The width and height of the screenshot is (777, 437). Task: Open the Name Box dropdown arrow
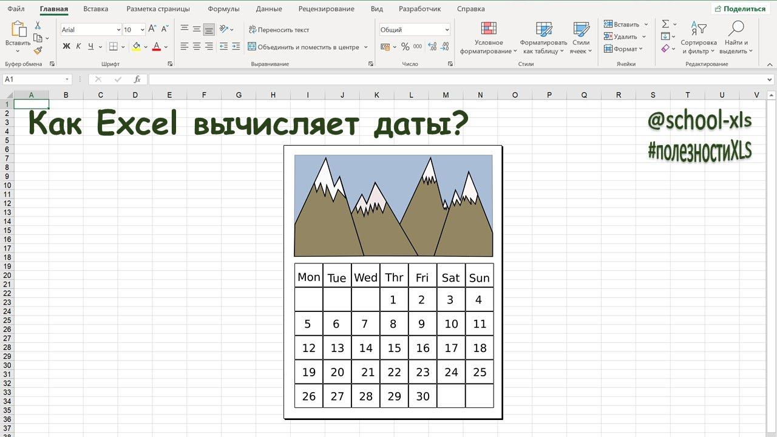click(x=67, y=80)
